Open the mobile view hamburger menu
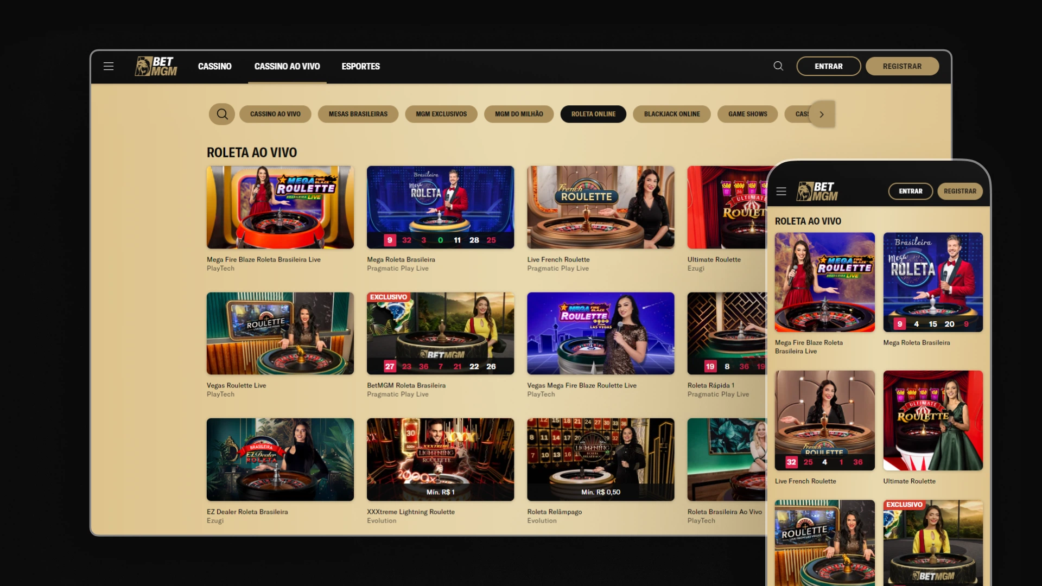The image size is (1042, 586). (781, 191)
